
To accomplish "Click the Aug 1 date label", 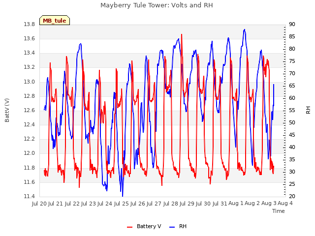I will tap(236, 204).
